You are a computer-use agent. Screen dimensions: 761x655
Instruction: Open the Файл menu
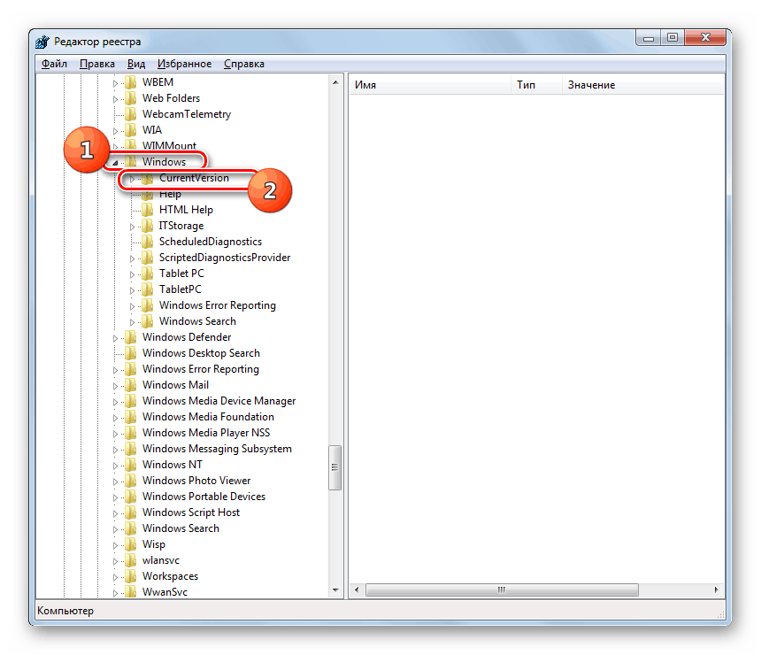tap(54, 64)
